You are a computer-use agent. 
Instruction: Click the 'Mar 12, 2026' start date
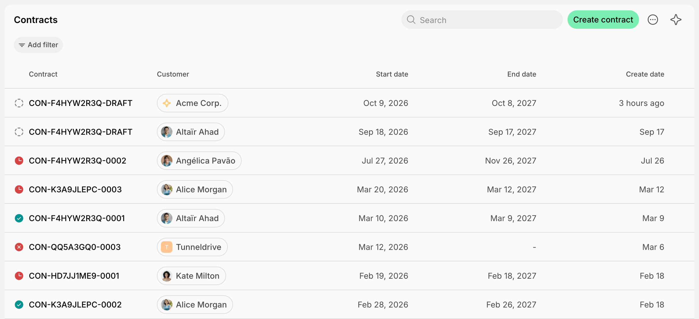(383, 247)
